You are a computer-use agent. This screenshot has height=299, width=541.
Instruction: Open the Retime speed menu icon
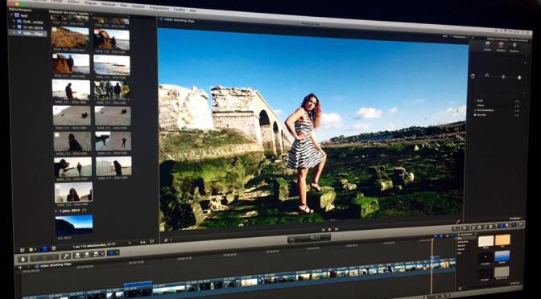(465, 227)
